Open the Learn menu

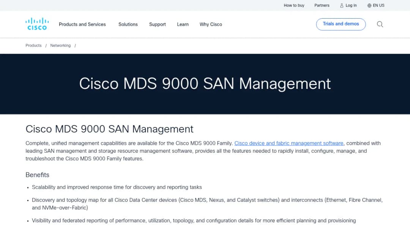coord(183,24)
